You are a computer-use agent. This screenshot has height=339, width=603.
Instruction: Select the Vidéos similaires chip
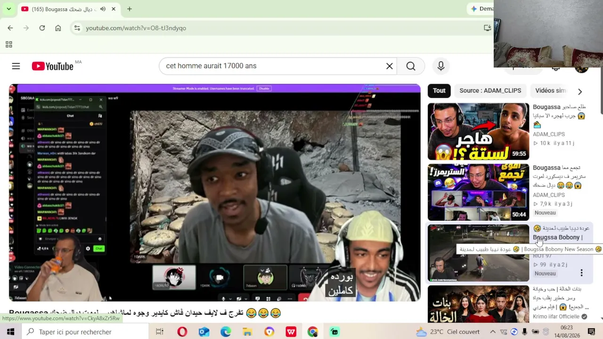click(551, 91)
